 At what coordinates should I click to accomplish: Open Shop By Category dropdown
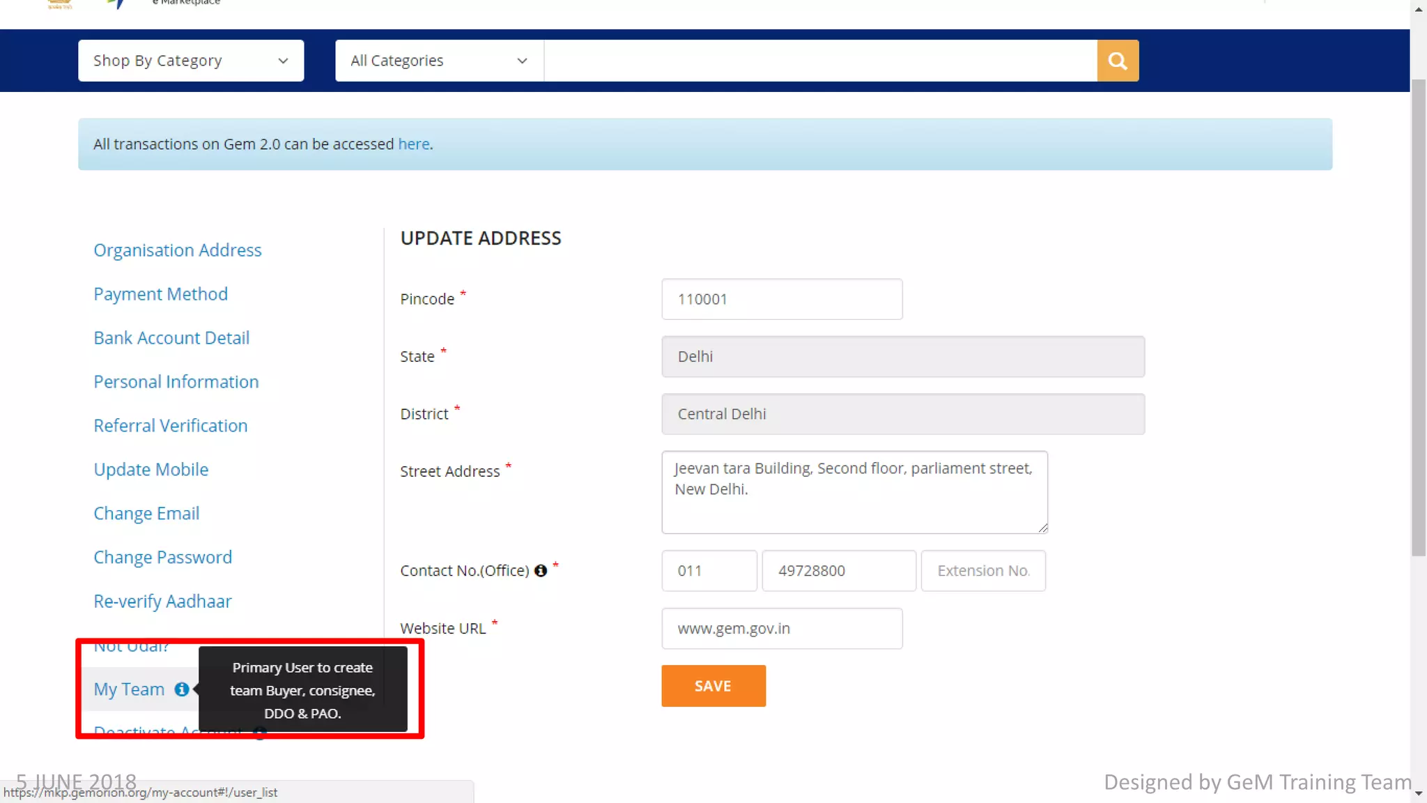[191, 61]
